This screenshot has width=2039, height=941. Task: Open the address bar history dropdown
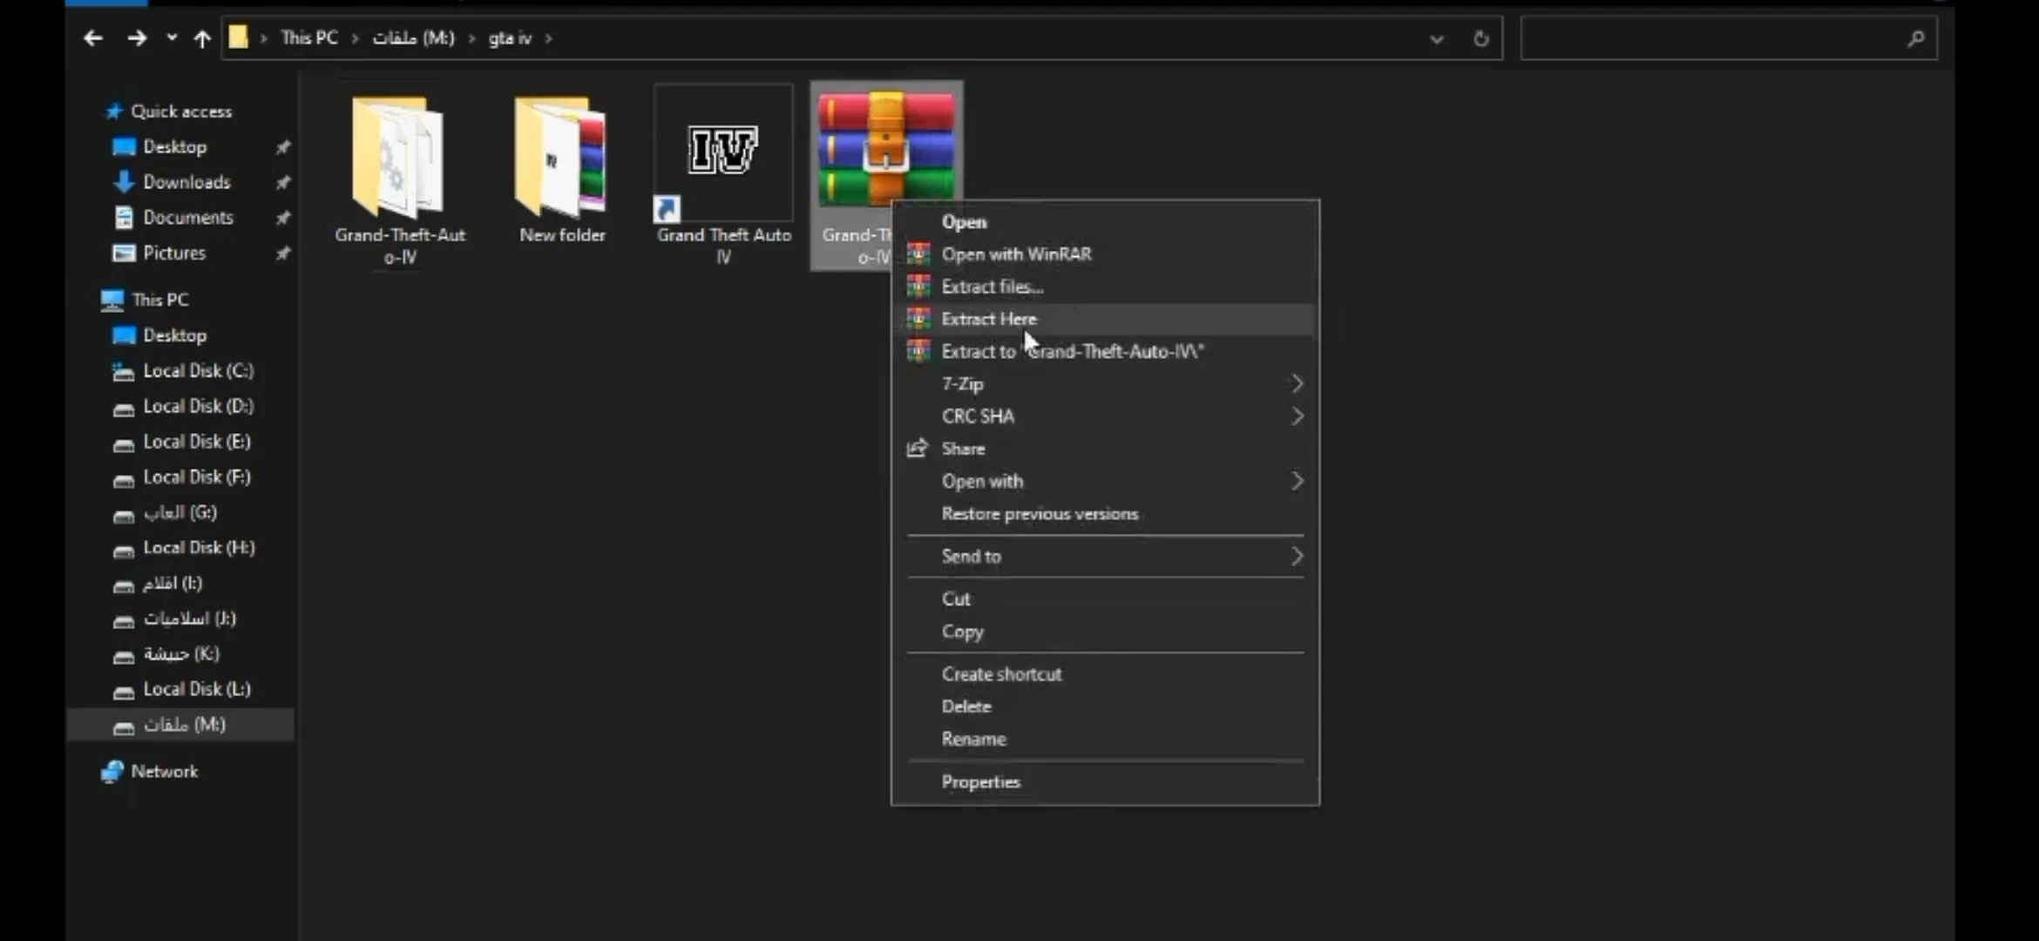tap(1436, 38)
